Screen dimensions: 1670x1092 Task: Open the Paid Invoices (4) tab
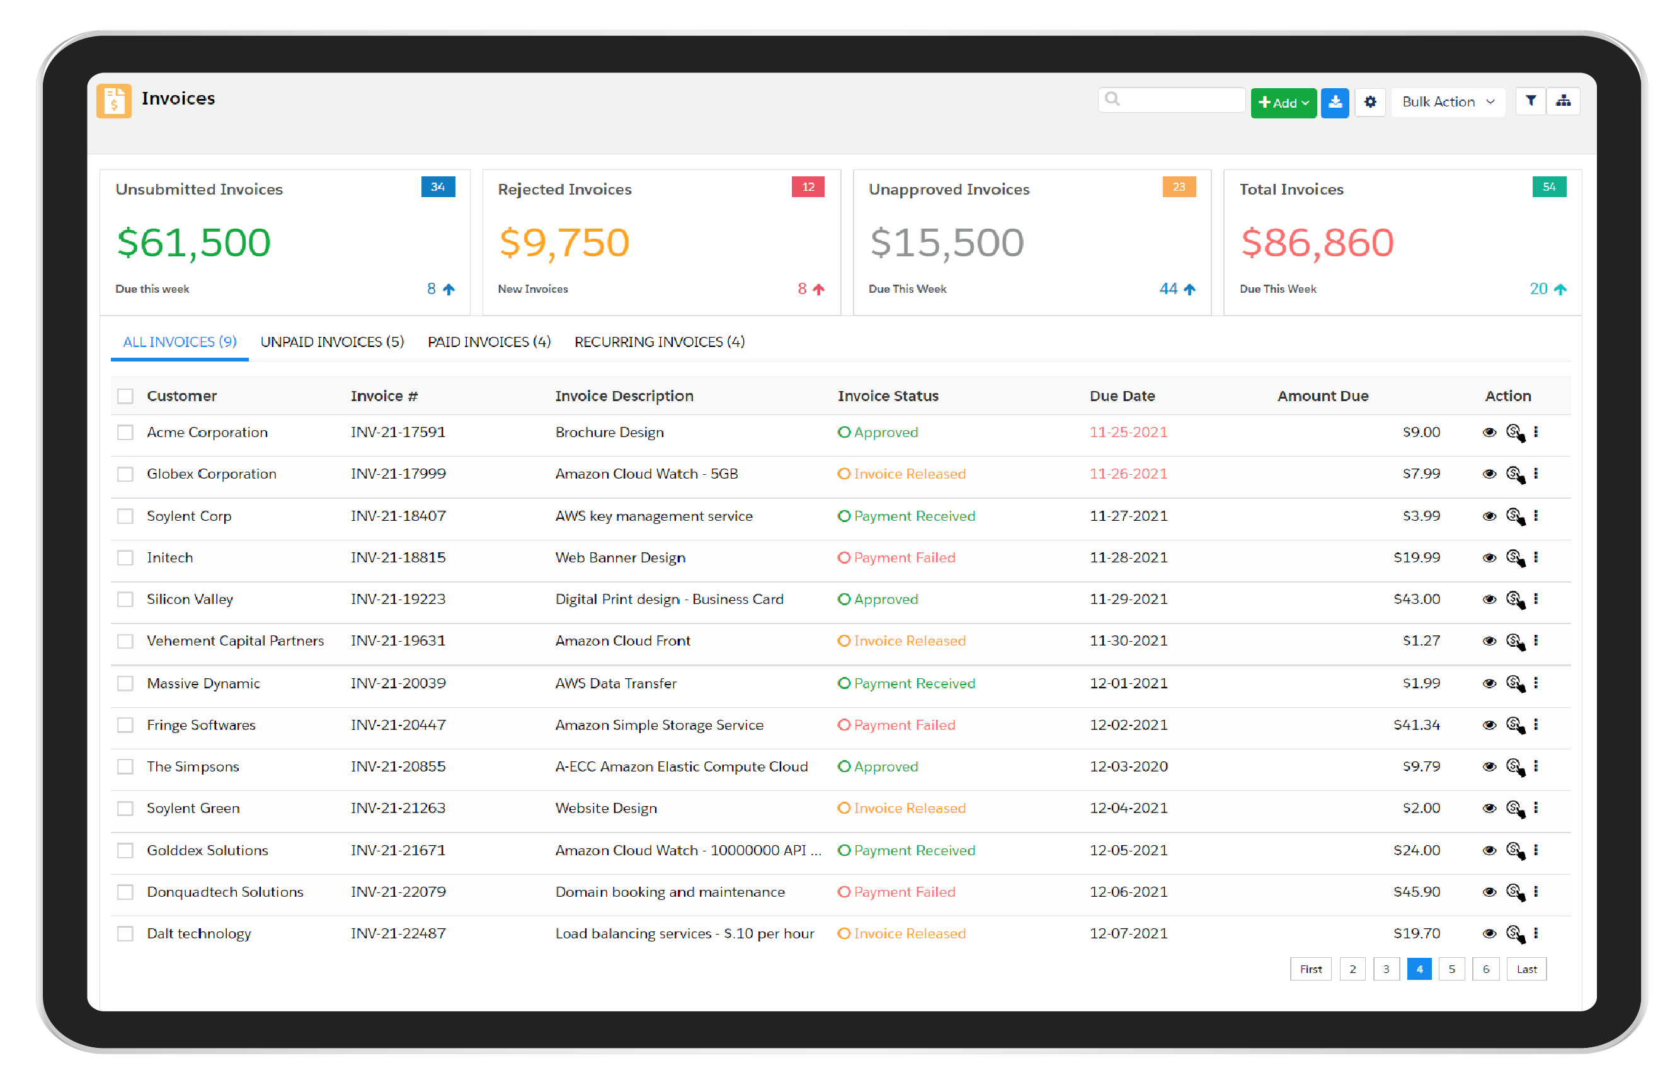tap(489, 341)
